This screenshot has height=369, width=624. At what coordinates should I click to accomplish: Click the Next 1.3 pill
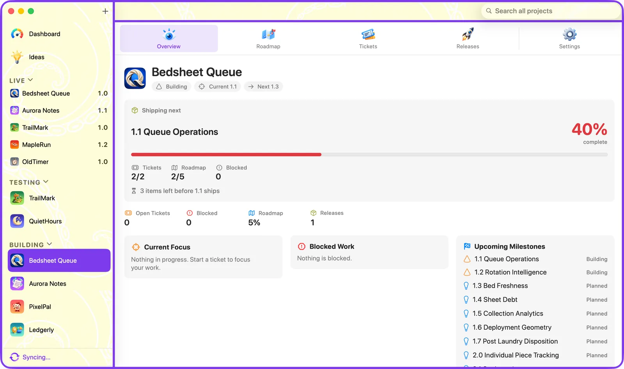point(264,86)
